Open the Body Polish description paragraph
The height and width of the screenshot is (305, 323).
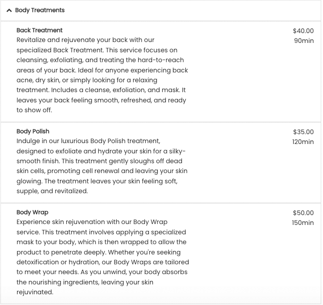click(102, 166)
